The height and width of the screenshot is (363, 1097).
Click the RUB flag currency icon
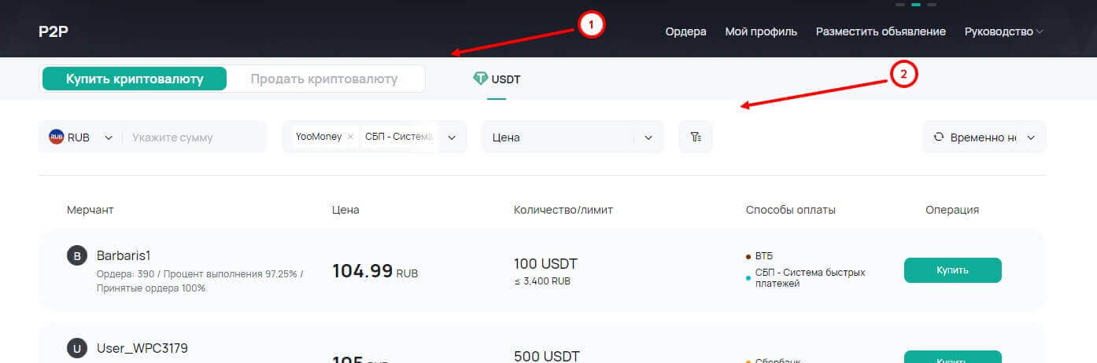click(57, 137)
